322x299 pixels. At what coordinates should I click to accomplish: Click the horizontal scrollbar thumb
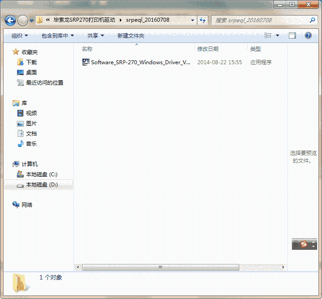point(161,267)
